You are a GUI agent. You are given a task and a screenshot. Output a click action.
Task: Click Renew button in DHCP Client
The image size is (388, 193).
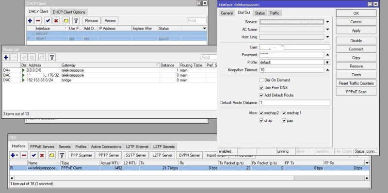point(110,21)
